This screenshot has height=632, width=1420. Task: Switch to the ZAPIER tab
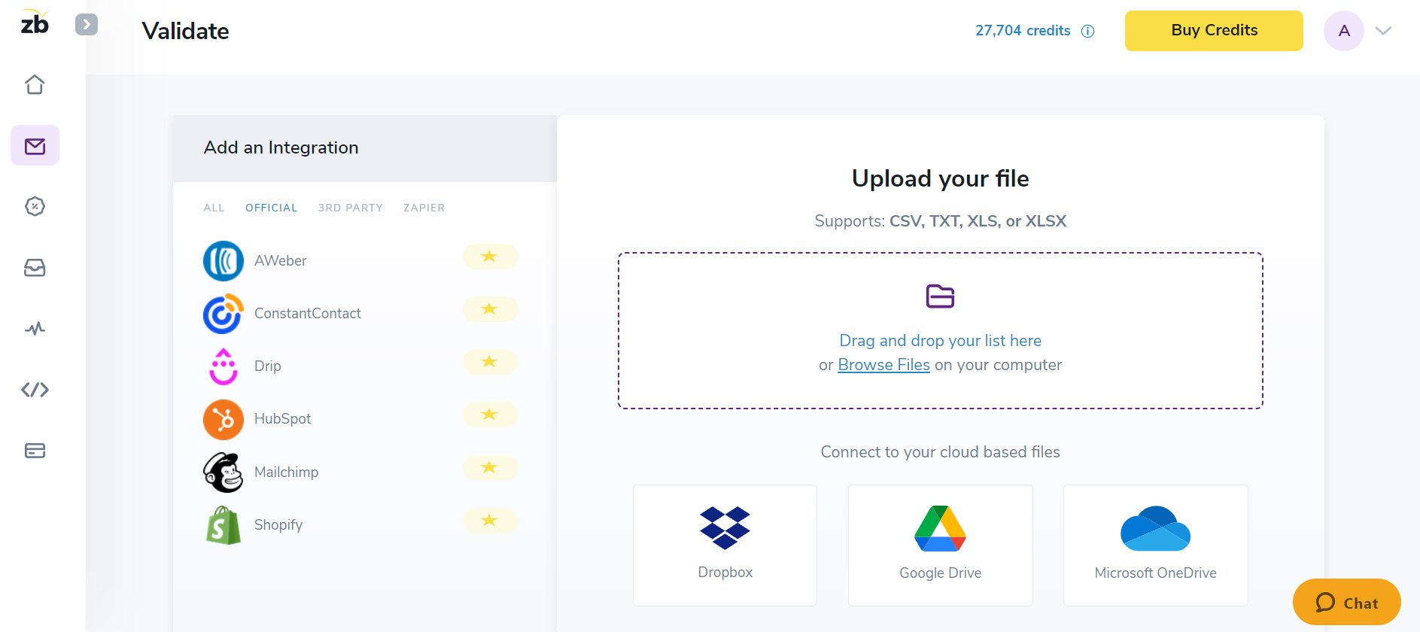point(424,208)
